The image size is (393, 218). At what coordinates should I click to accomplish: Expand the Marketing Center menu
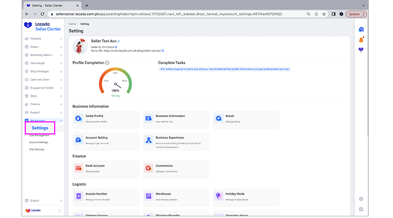point(43,55)
